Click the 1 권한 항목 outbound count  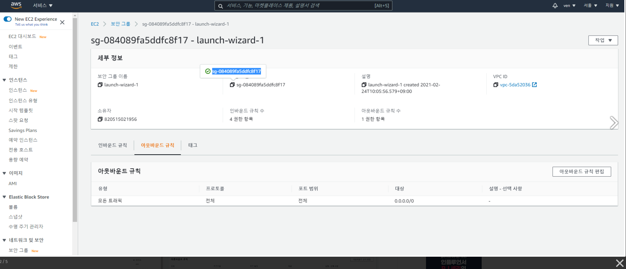pyautogui.click(x=373, y=119)
